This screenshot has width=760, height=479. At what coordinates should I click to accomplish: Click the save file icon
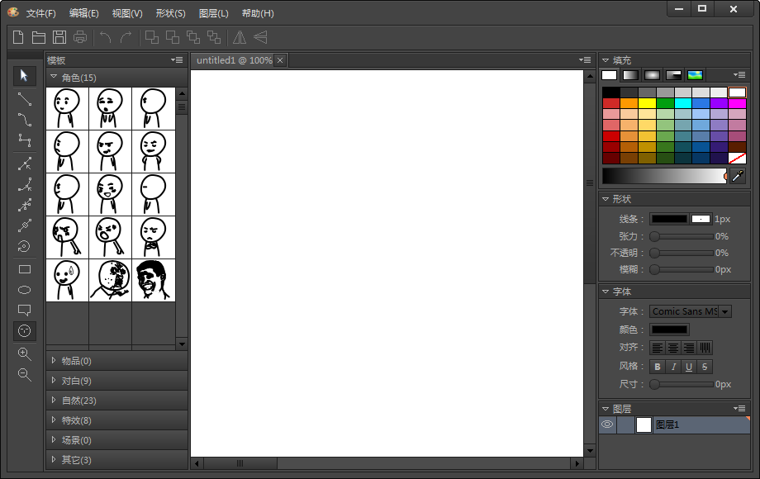[59, 37]
